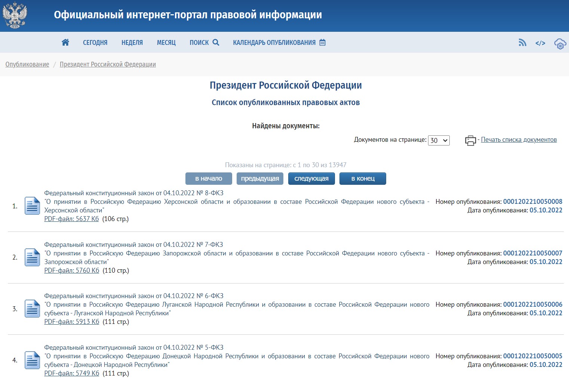Screen dimensions: 569x380
Task: Download PDF-файл: 5913 Кб
Action: (72, 322)
